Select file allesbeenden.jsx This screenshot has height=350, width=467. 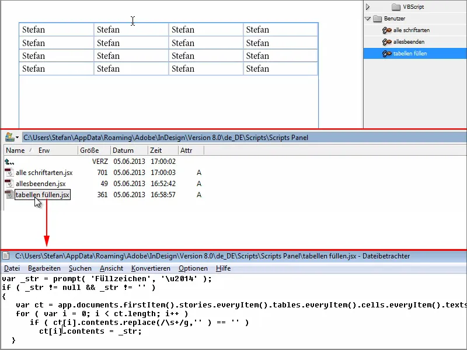(x=40, y=184)
